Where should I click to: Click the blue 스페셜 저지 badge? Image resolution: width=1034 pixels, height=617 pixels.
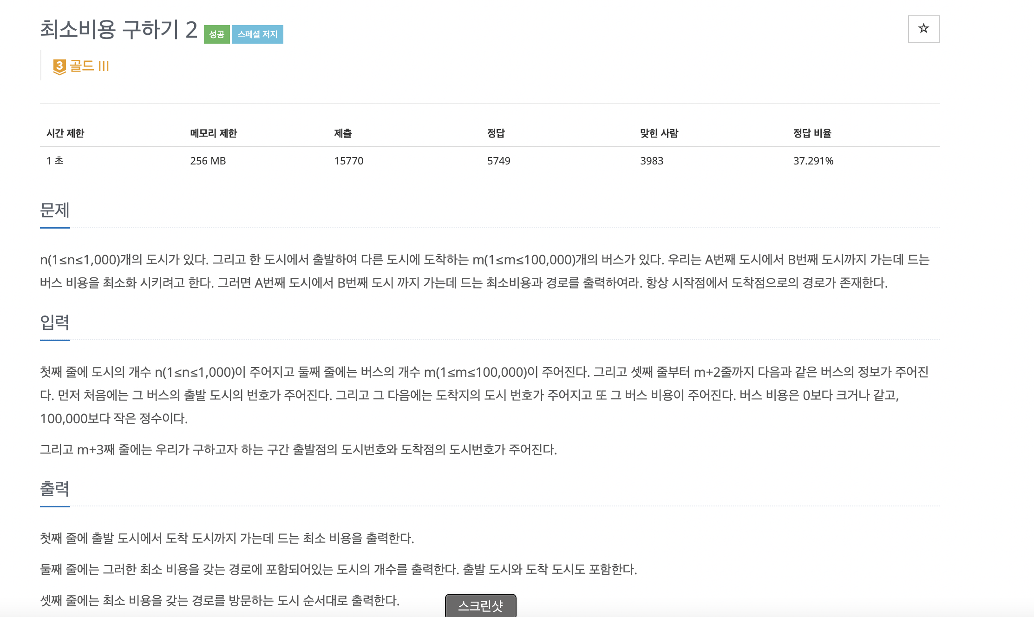pyautogui.click(x=257, y=34)
